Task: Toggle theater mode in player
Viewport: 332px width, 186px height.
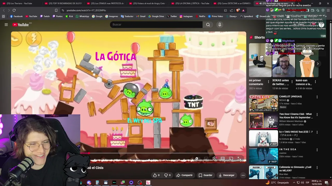Action: tap(223, 158)
